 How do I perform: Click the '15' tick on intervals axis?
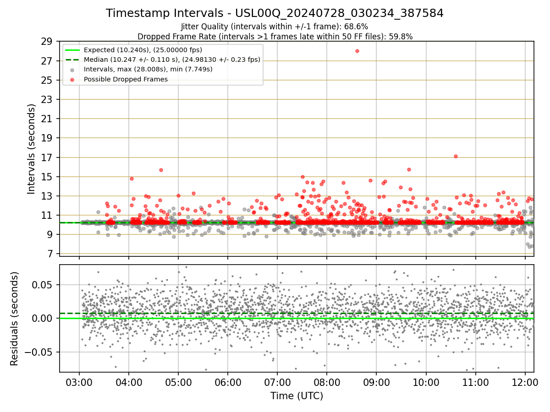[x=47, y=177]
